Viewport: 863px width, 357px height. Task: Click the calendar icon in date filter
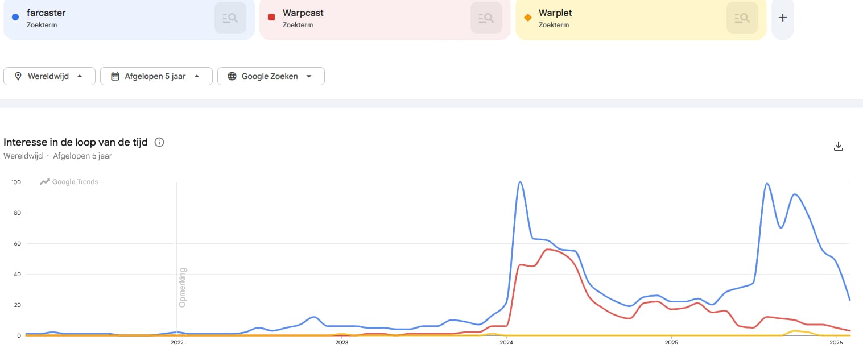pyautogui.click(x=115, y=76)
